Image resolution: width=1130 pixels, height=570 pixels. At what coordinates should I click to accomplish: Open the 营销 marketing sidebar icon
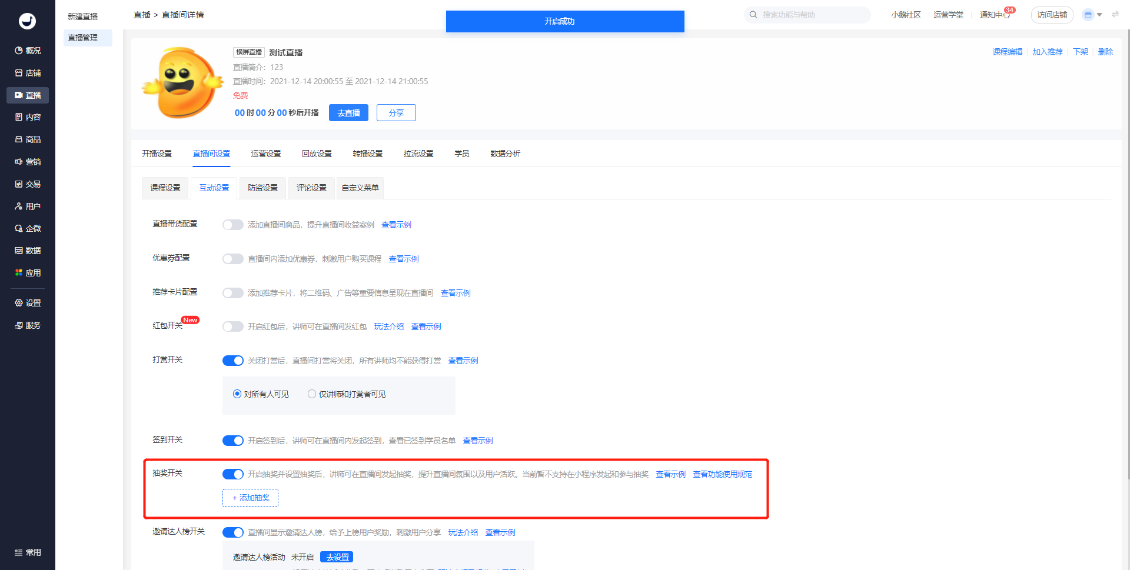19,162
